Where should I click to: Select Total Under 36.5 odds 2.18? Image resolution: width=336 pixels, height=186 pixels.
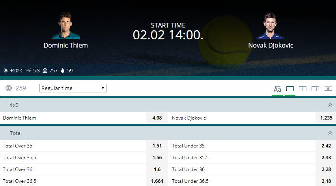click(326, 181)
